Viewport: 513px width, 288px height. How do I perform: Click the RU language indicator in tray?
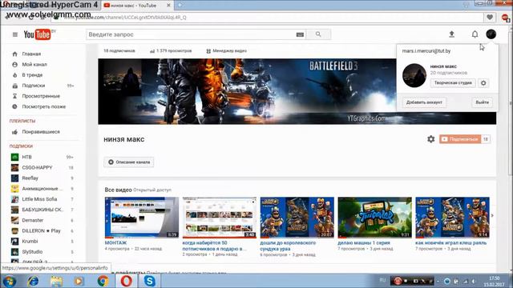(x=382, y=280)
